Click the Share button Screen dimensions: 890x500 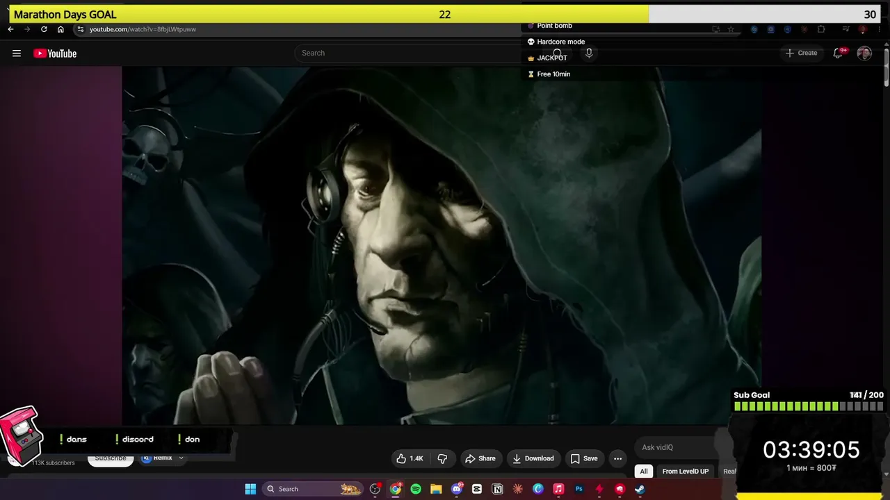(480, 458)
